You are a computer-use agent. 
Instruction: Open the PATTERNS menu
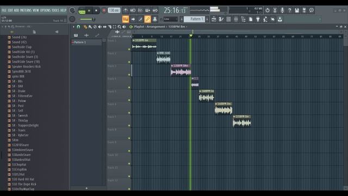coord(26,10)
